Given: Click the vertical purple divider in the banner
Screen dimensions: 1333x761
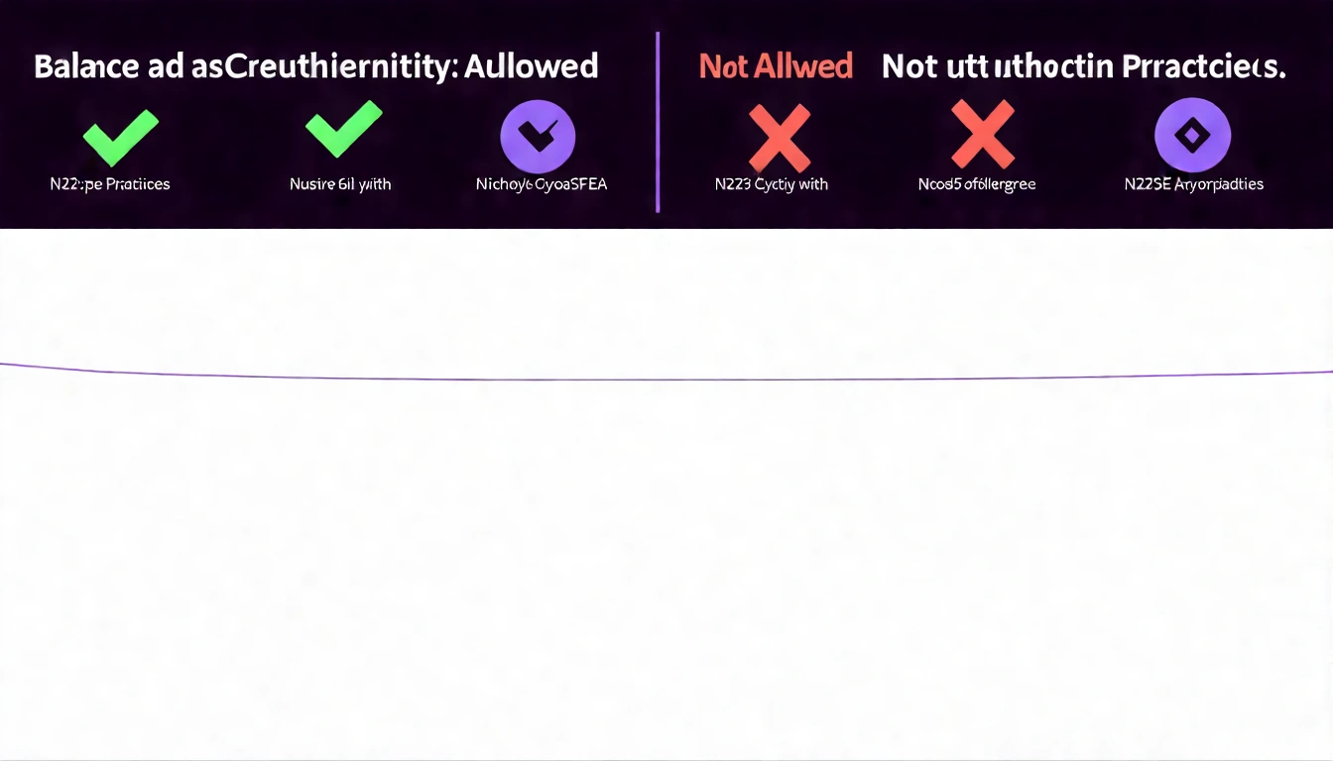Looking at the screenshot, I should point(658,121).
